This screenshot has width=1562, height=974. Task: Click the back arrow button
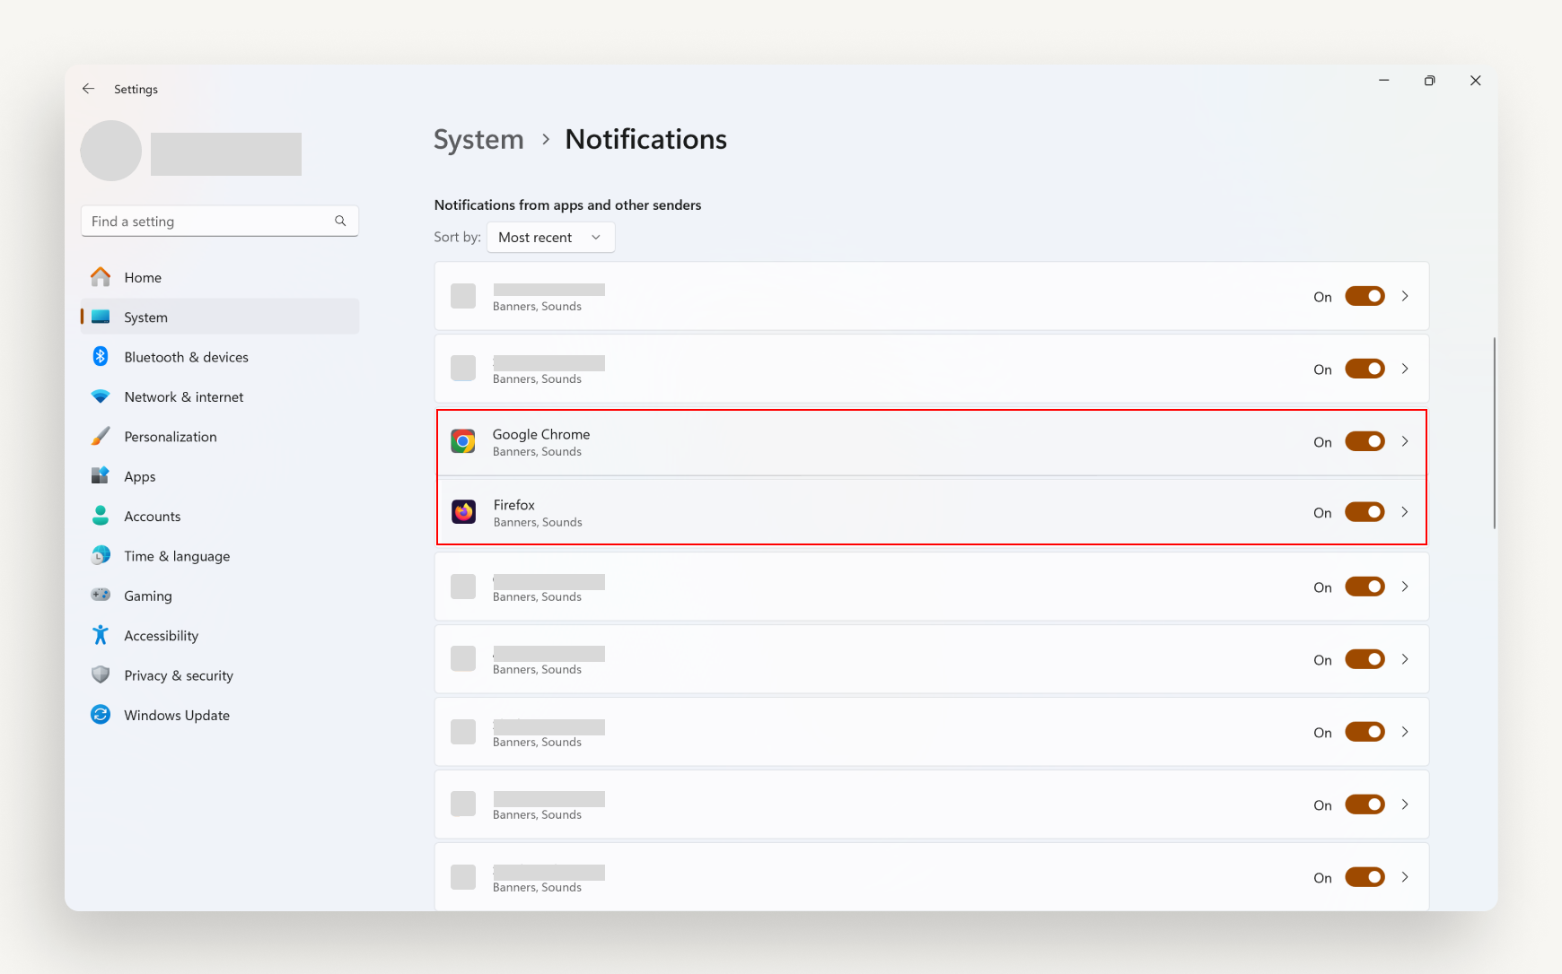(x=88, y=89)
